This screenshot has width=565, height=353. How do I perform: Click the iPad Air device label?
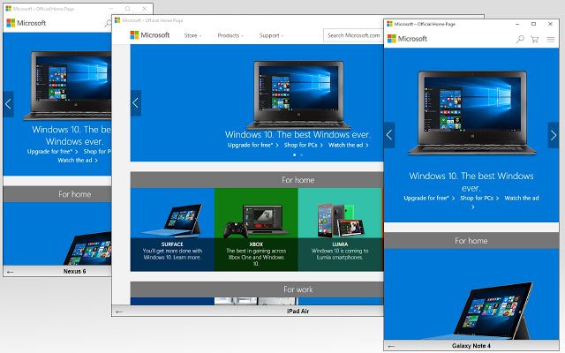click(x=298, y=312)
